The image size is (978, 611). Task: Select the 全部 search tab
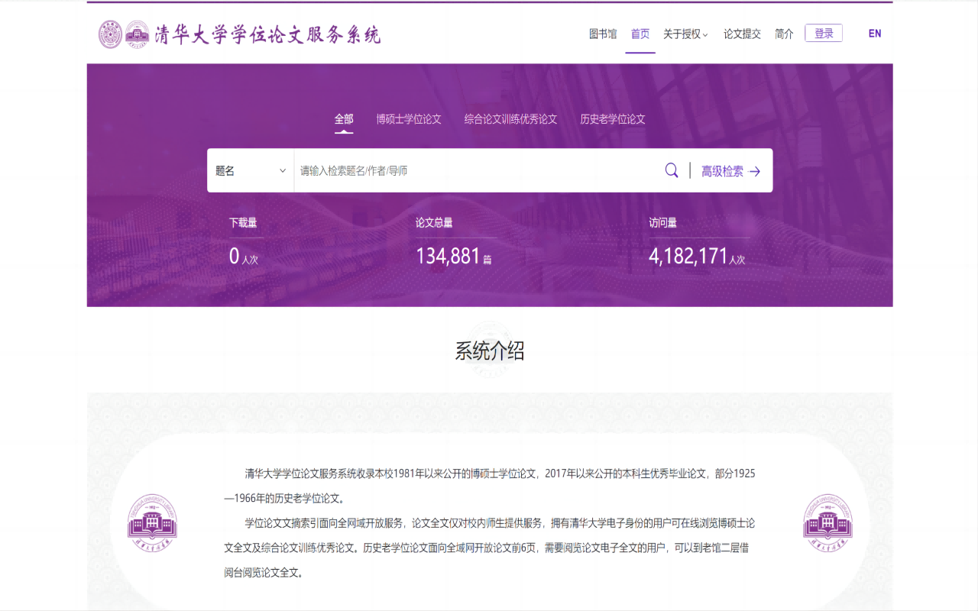coord(344,119)
